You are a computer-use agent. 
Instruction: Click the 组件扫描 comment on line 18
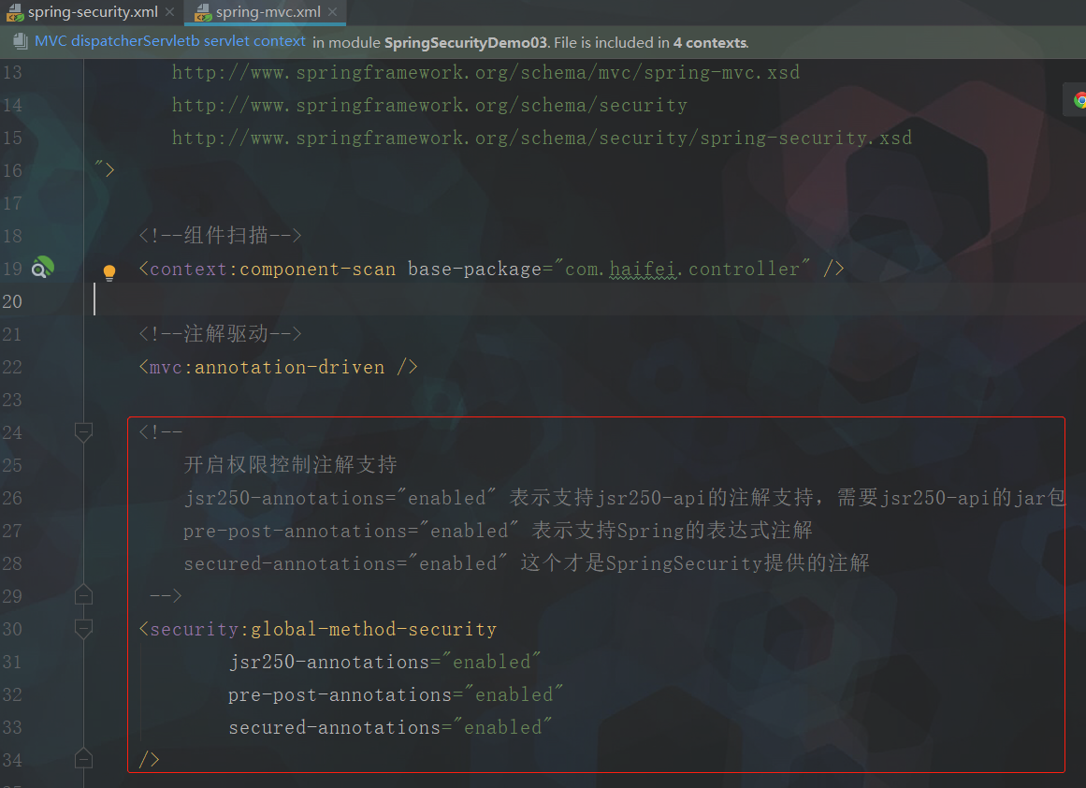coord(220,236)
